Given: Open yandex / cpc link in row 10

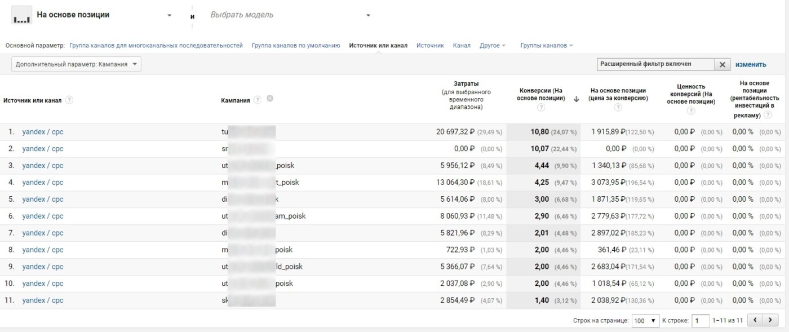Looking at the screenshot, I should 43,284.
